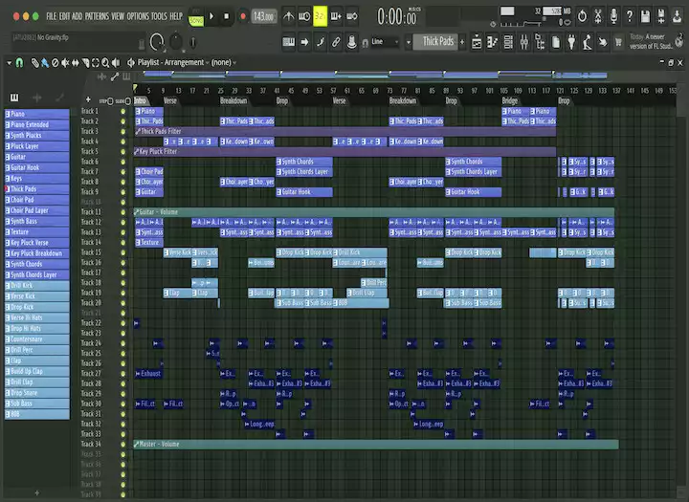This screenshot has width=689, height=502.
Task: Click the microphone recording icon
Action: pos(616,16)
